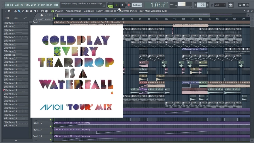The image size is (254, 143).
Task: Click the small automation icon above STRETCH
Action: pos(46,15)
